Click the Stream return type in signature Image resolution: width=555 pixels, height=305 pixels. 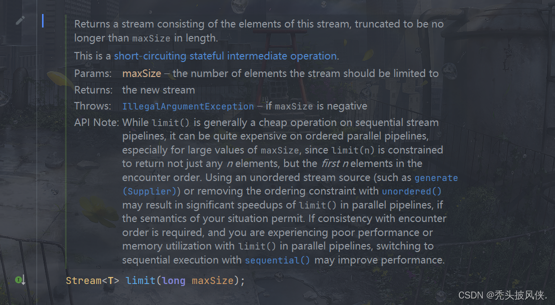click(84, 280)
